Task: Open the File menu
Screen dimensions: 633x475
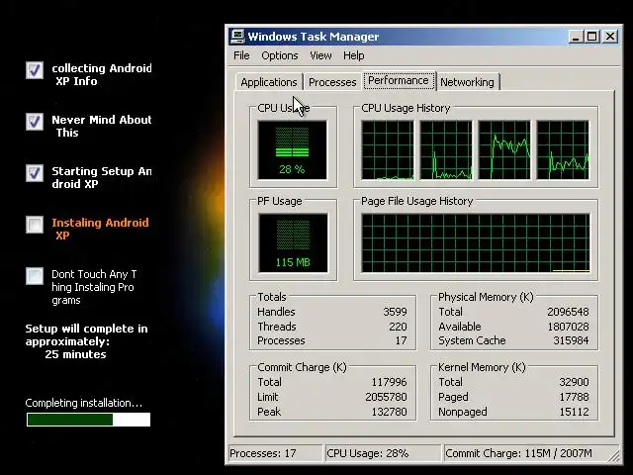Action: click(241, 55)
